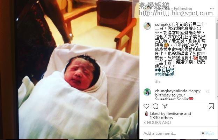Save post with bookmark icon

coord(211,106)
